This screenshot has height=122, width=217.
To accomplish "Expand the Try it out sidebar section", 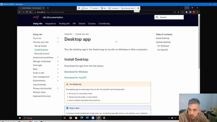I will (58, 38).
